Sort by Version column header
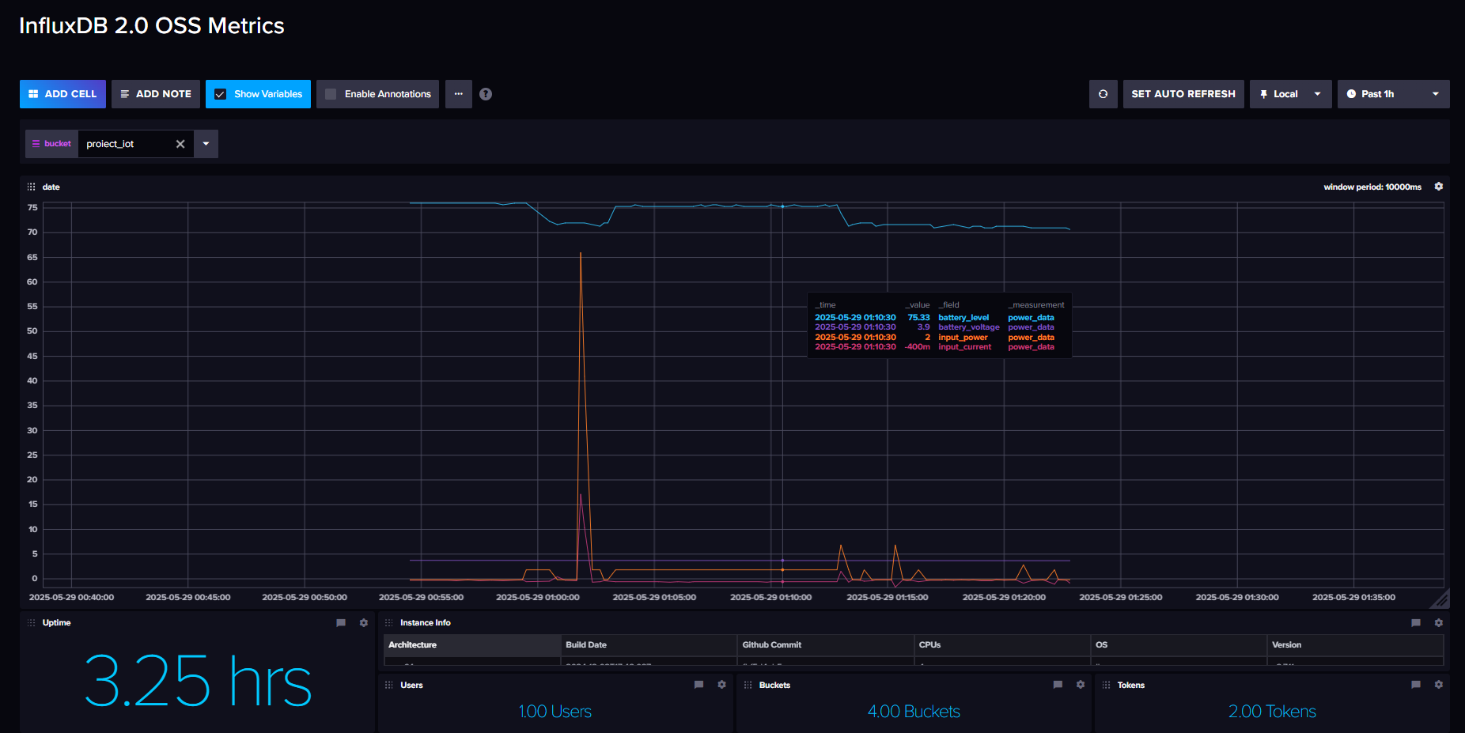 (1355, 645)
